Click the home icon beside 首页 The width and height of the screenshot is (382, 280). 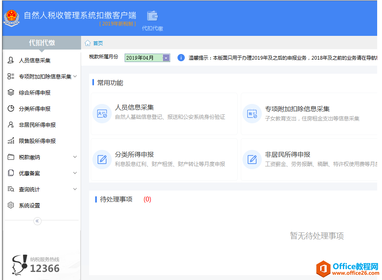(88, 44)
